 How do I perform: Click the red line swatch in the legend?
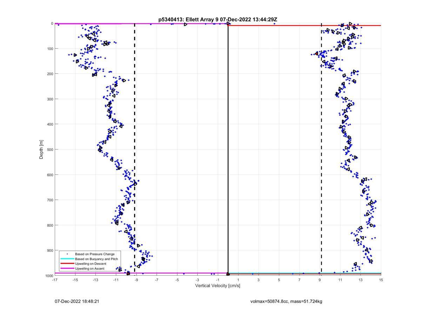pos(67,264)
